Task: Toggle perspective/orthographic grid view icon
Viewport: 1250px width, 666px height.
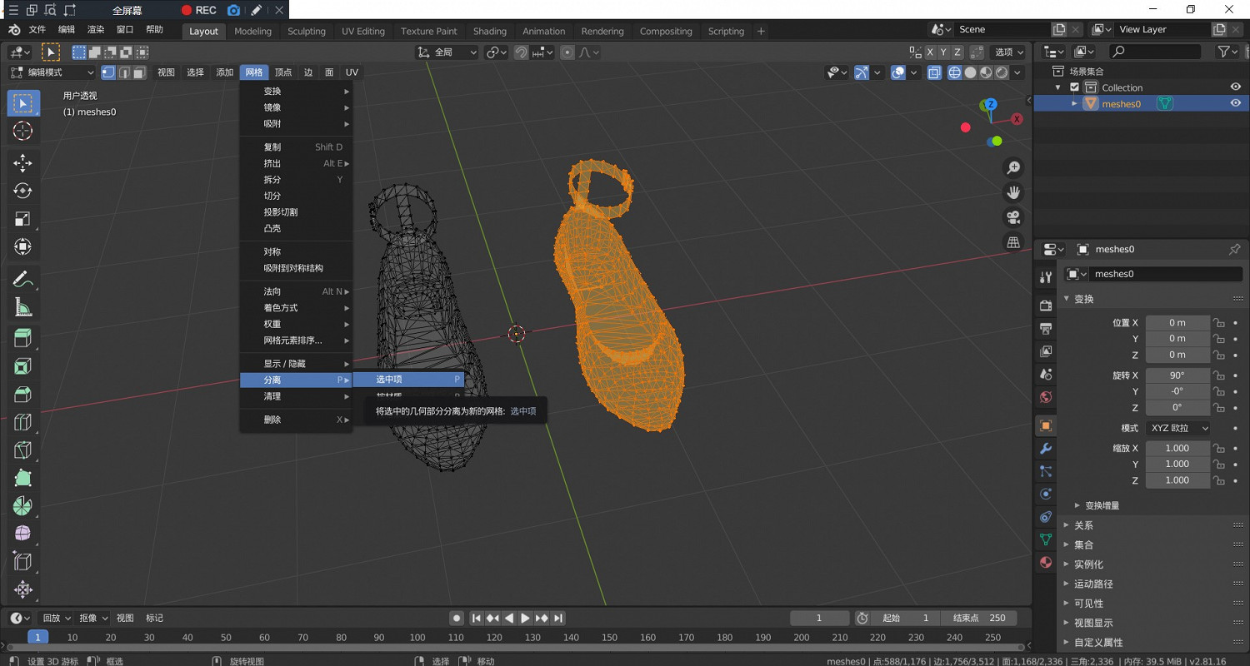Action: [x=1013, y=242]
